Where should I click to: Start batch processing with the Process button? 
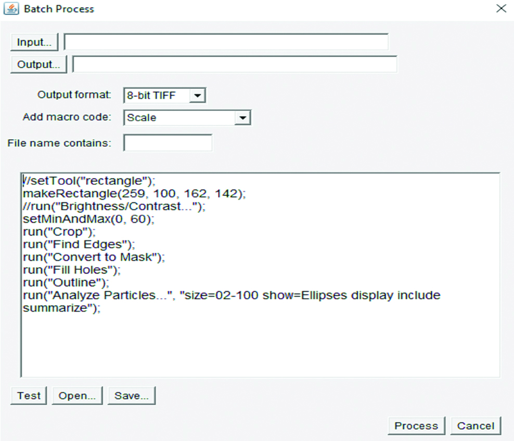tap(416, 426)
